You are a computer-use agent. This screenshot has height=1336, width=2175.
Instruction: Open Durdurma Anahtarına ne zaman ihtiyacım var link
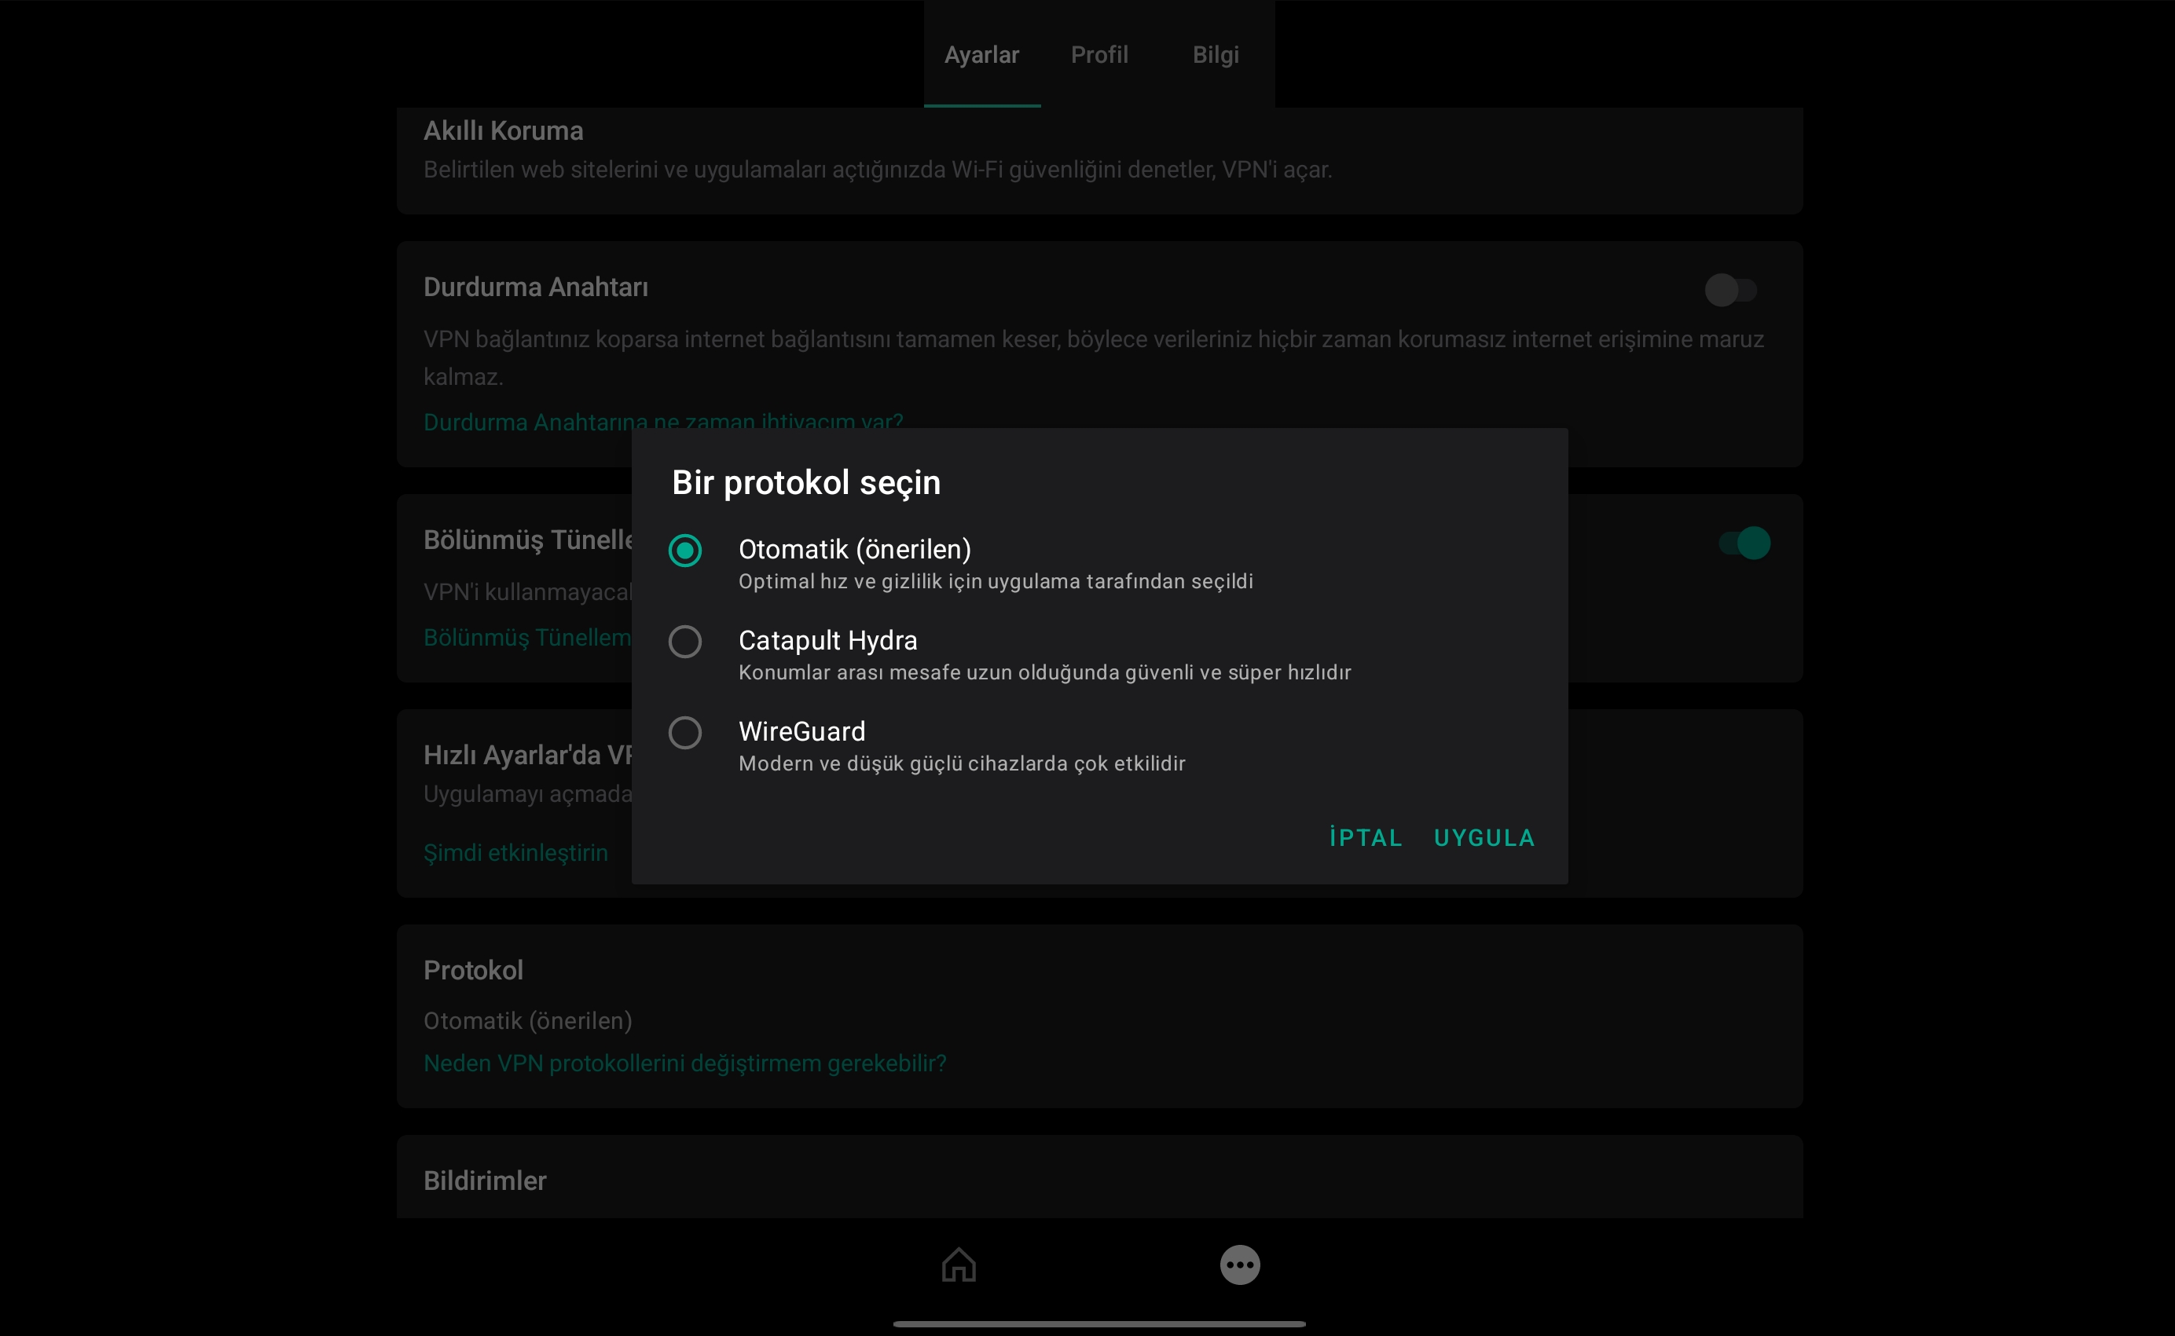coord(530,421)
